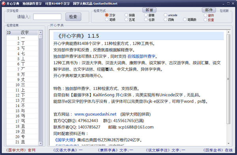The width and height of the screenshot is (237, 155).
Task: Click the content pane scroll-up arrow
Action: pyautogui.click(x=228, y=32)
